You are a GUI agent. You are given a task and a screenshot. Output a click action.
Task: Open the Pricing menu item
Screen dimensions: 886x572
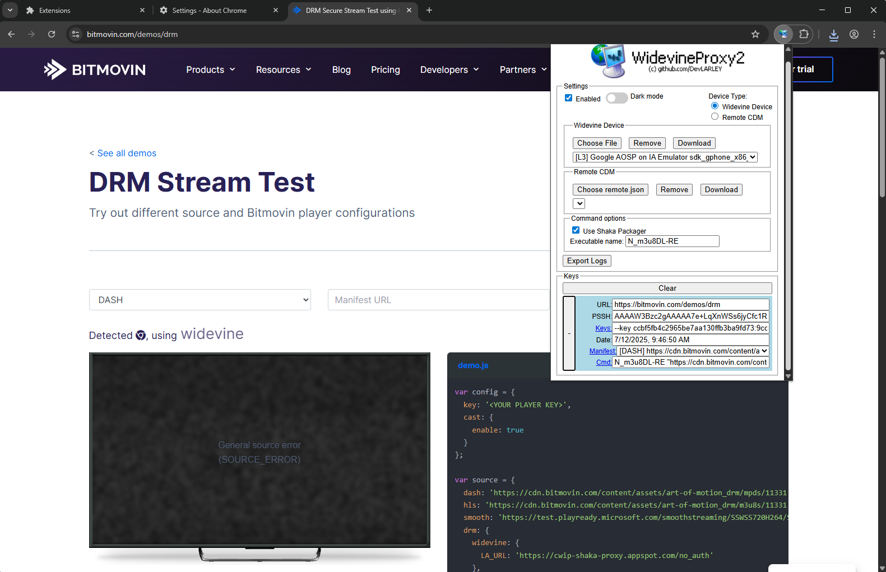386,69
